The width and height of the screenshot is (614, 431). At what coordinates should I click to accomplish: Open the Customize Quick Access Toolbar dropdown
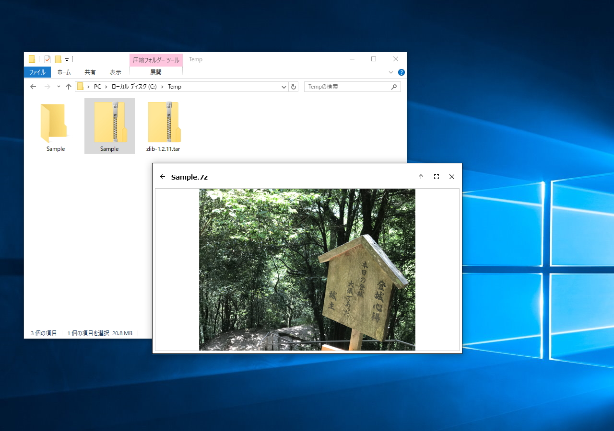coord(67,60)
